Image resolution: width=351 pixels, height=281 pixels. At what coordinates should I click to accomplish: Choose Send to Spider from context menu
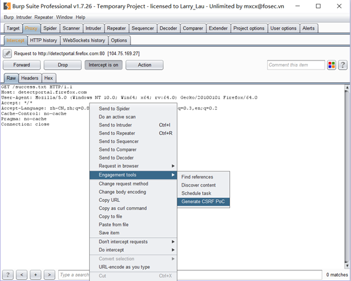point(133,108)
